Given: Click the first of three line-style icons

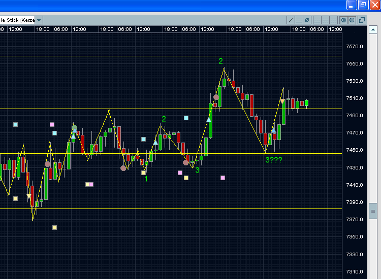Looking at the screenshot, I should point(317,20).
